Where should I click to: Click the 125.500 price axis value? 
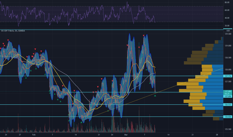228,129
